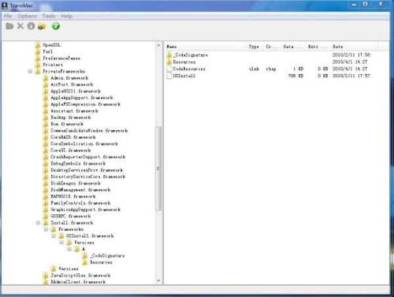Select CommonCandidateWindow.framework in the tree
This screenshot has height=297, width=394.
[x=89, y=131]
